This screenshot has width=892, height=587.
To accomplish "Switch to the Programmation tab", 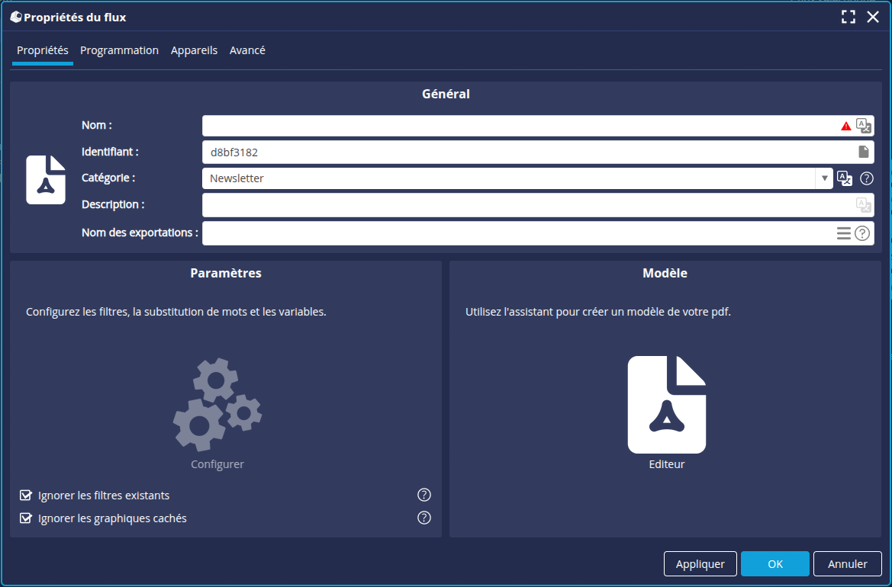I will (119, 50).
